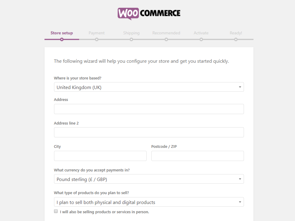Click inside the City input field
The width and height of the screenshot is (295, 221).
pyautogui.click(x=100, y=156)
